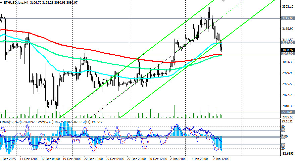Viewport: 295px width, 162px height.
Task: Click the RSI(14) 39.6517 indicator label
Action: point(91,122)
